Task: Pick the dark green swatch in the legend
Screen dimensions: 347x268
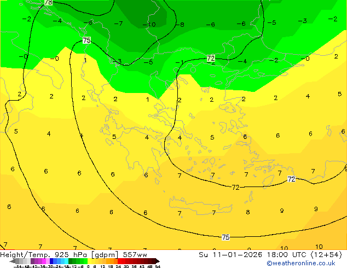Action: tap(71, 261)
